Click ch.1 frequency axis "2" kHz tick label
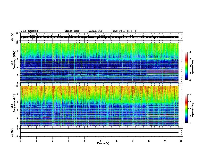 (18, 75)
